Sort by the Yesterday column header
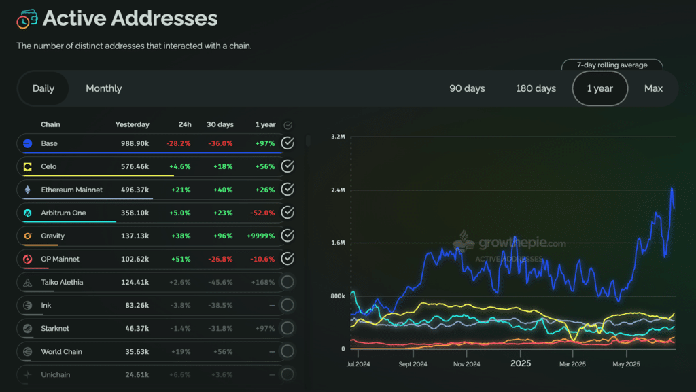Image resolution: width=696 pixels, height=392 pixels. point(133,124)
